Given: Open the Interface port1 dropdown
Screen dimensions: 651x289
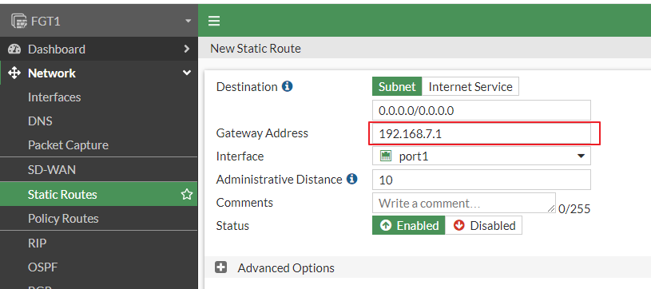Looking at the screenshot, I should coord(482,156).
